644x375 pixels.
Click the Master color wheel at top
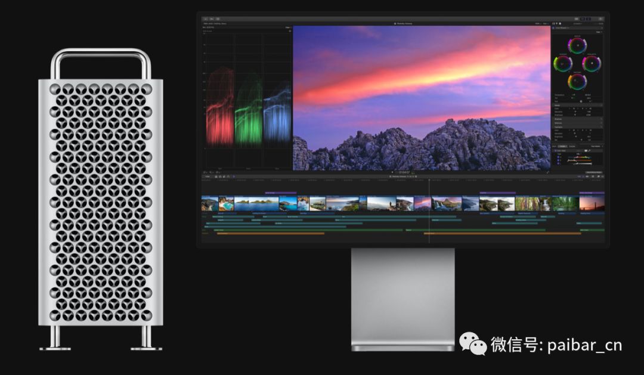coord(577,46)
